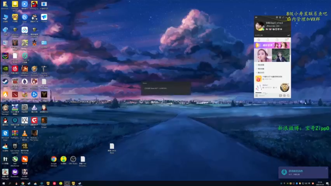Show next YY featured banner image

coord(288,55)
